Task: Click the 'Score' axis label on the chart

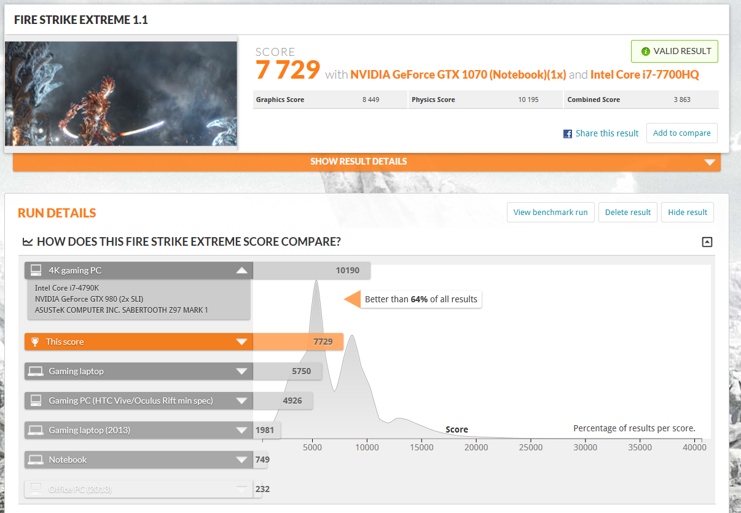Action: [x=457, y=429]
